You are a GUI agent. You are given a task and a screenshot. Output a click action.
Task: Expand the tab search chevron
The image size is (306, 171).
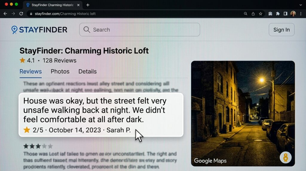point(301,5)
